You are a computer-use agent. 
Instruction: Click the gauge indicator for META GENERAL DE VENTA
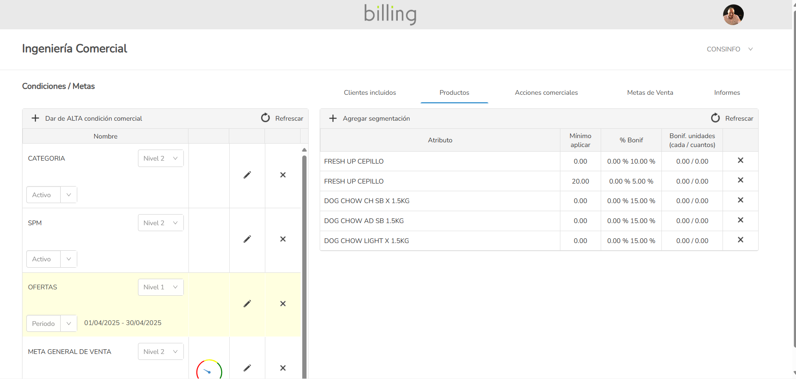[x=209, y=370]
